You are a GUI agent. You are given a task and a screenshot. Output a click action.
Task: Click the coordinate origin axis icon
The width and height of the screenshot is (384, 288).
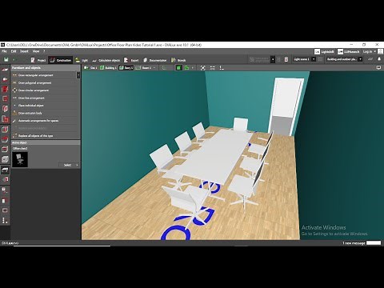[222, 68]
